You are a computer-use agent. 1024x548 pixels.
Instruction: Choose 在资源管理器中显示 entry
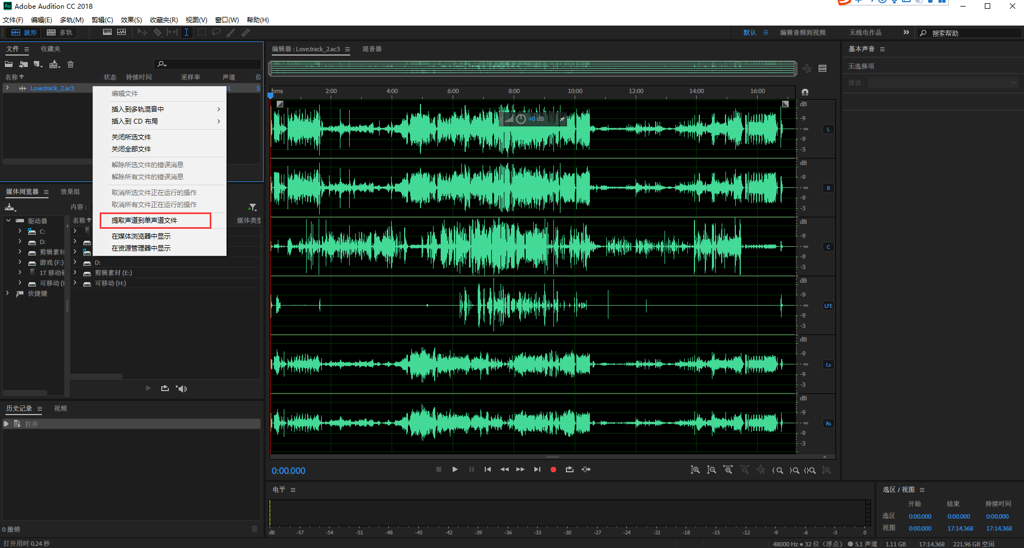159,248
